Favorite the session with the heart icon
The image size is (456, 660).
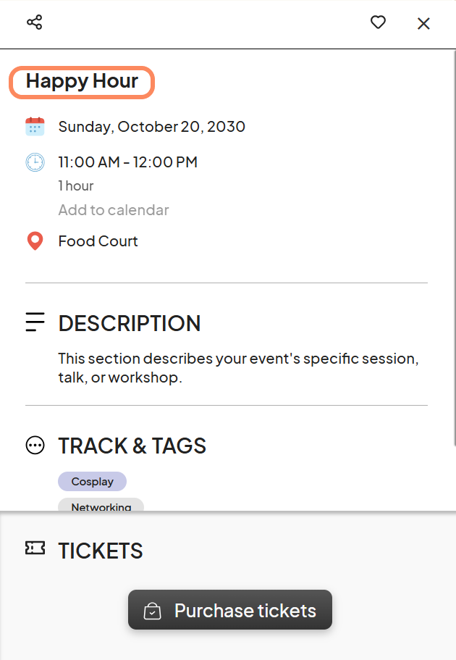[378, 22]
